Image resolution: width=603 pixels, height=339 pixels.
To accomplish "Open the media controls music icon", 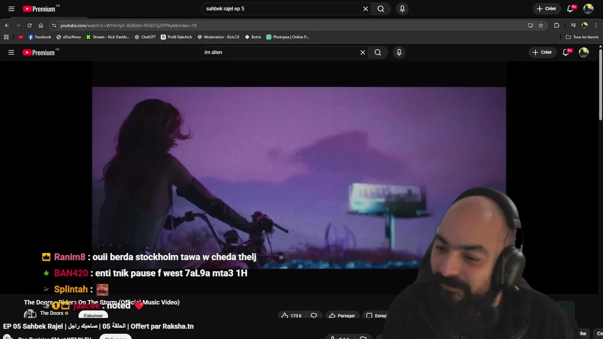I will pos(573,25).
